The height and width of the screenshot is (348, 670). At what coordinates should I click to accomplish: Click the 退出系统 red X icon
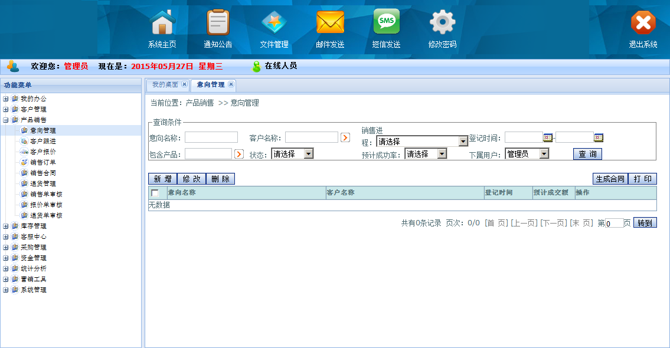pos(643,23)
